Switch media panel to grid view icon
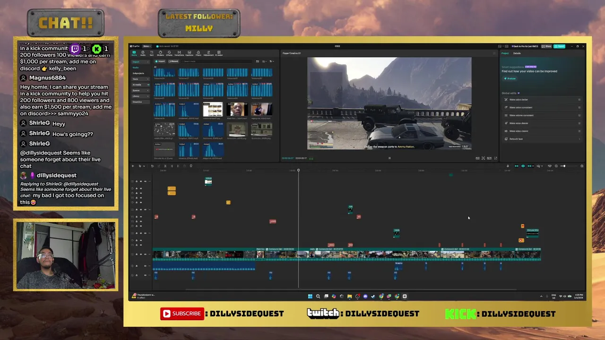 258,61
